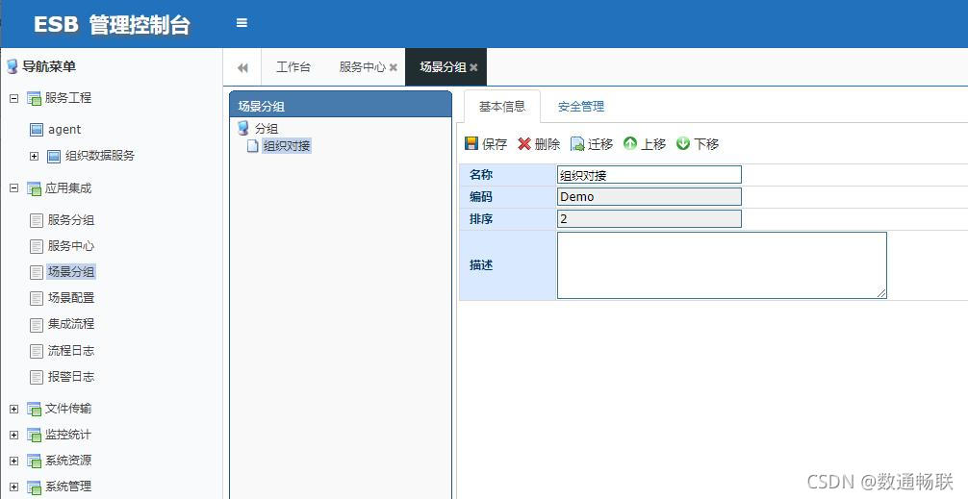The width and height of the screenshot is (968, 499).
Task: Collapse the 应用集成 tree node
Action: tap(14, 188)
